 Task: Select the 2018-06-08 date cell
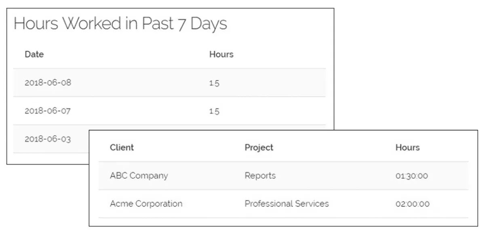tap(48, 83)
